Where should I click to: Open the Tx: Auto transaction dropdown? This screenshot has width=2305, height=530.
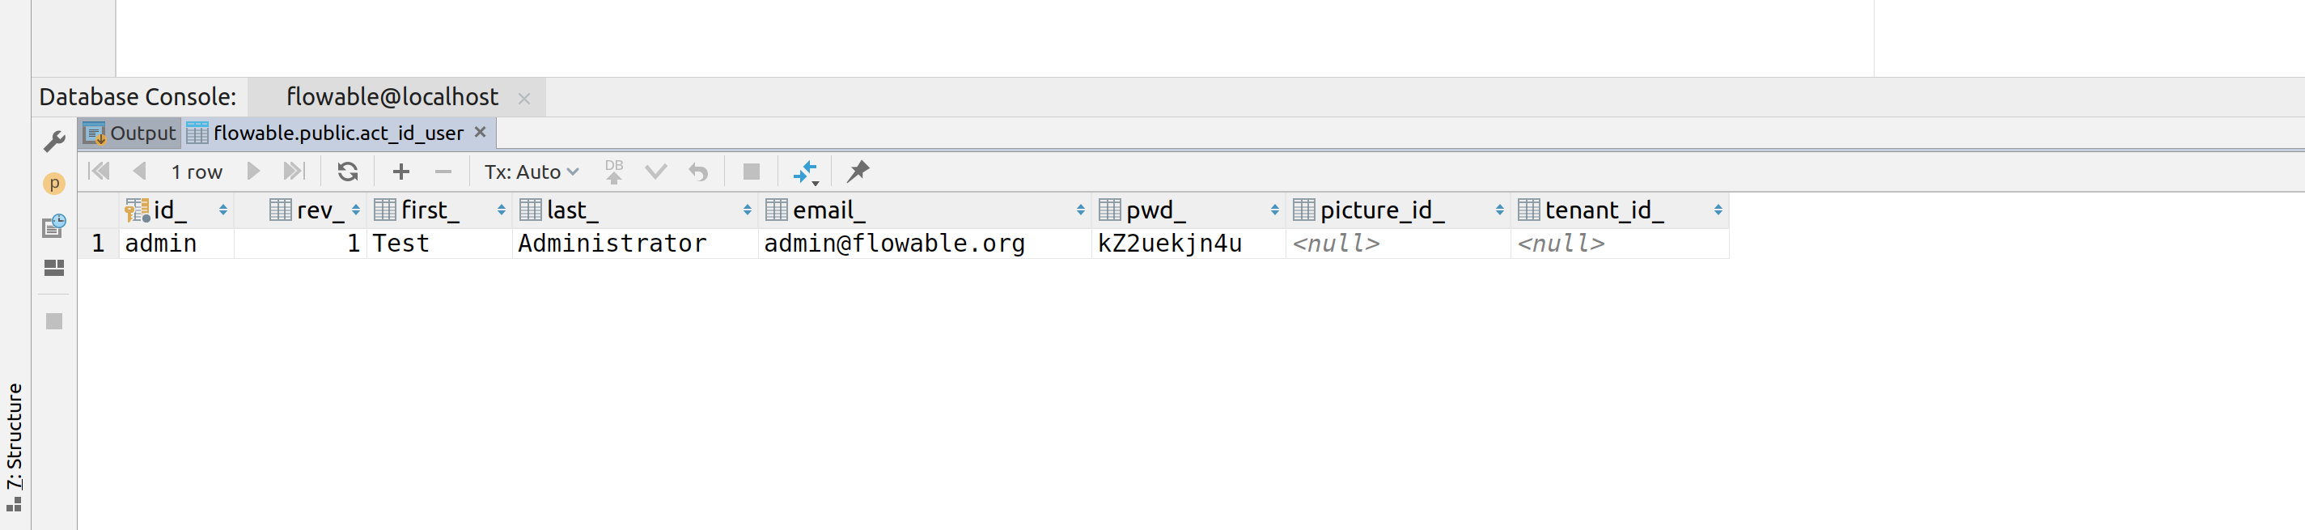click(532, 171)
